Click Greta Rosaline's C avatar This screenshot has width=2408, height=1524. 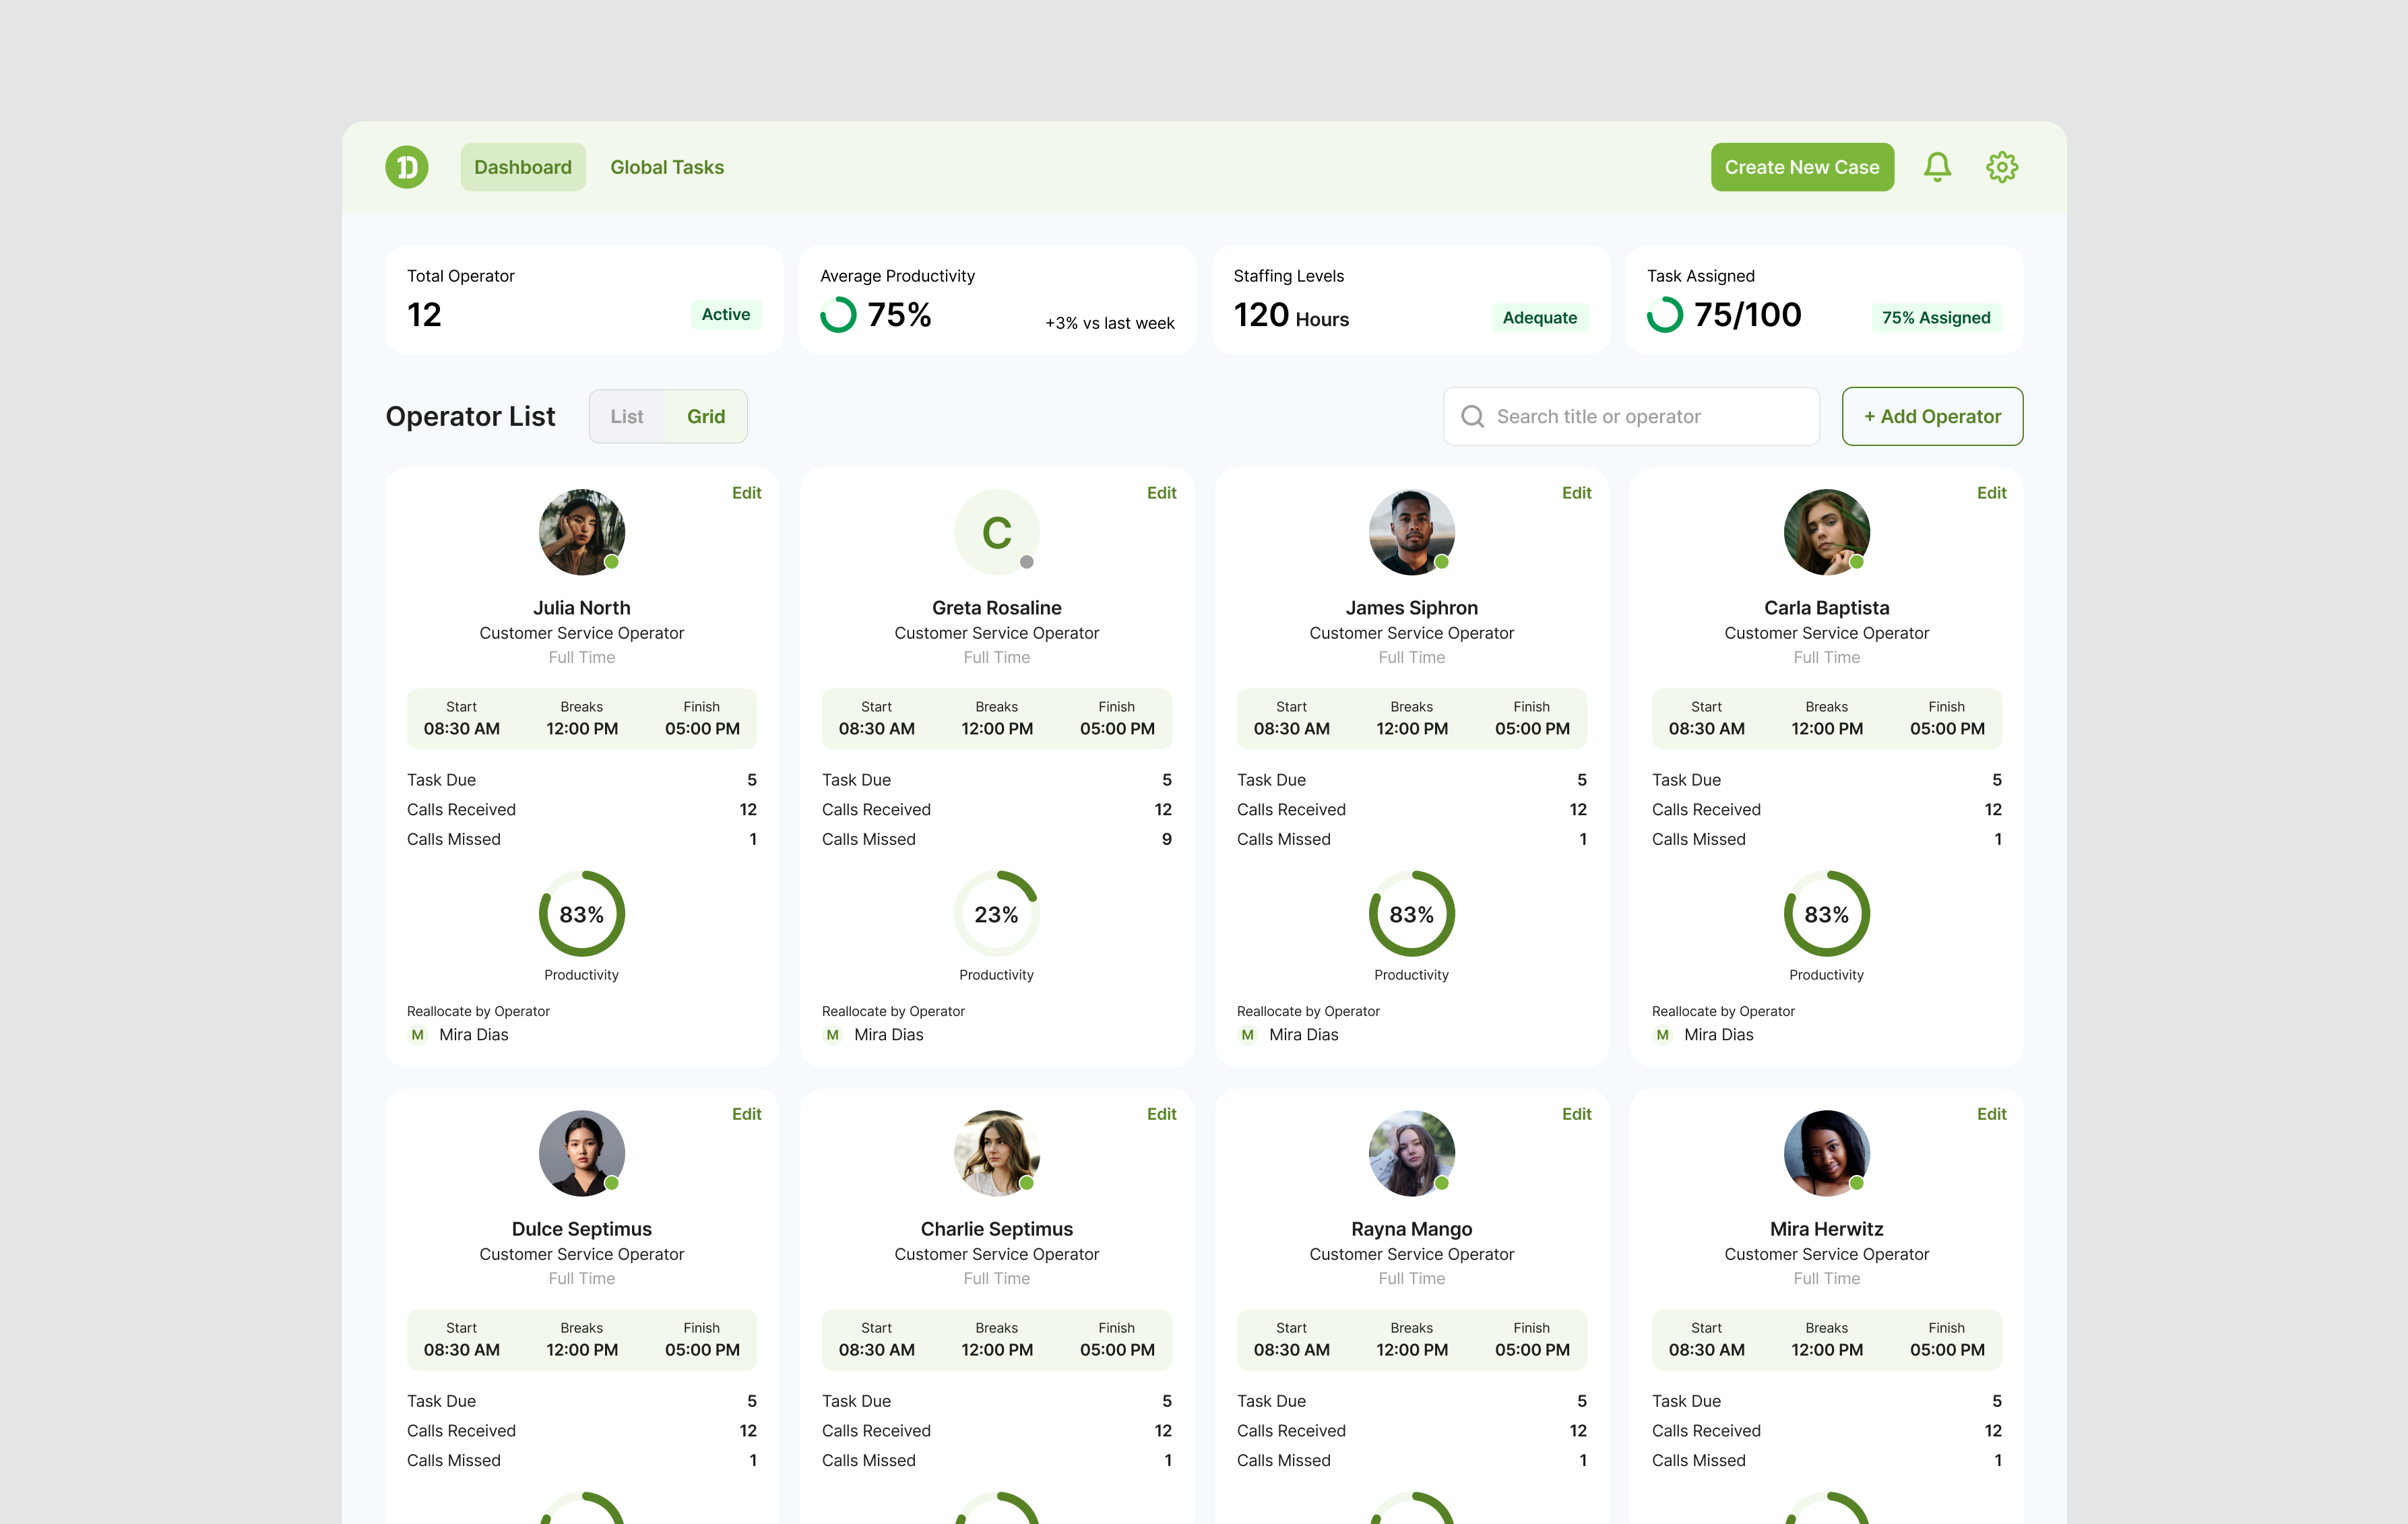tap(996, 532)
